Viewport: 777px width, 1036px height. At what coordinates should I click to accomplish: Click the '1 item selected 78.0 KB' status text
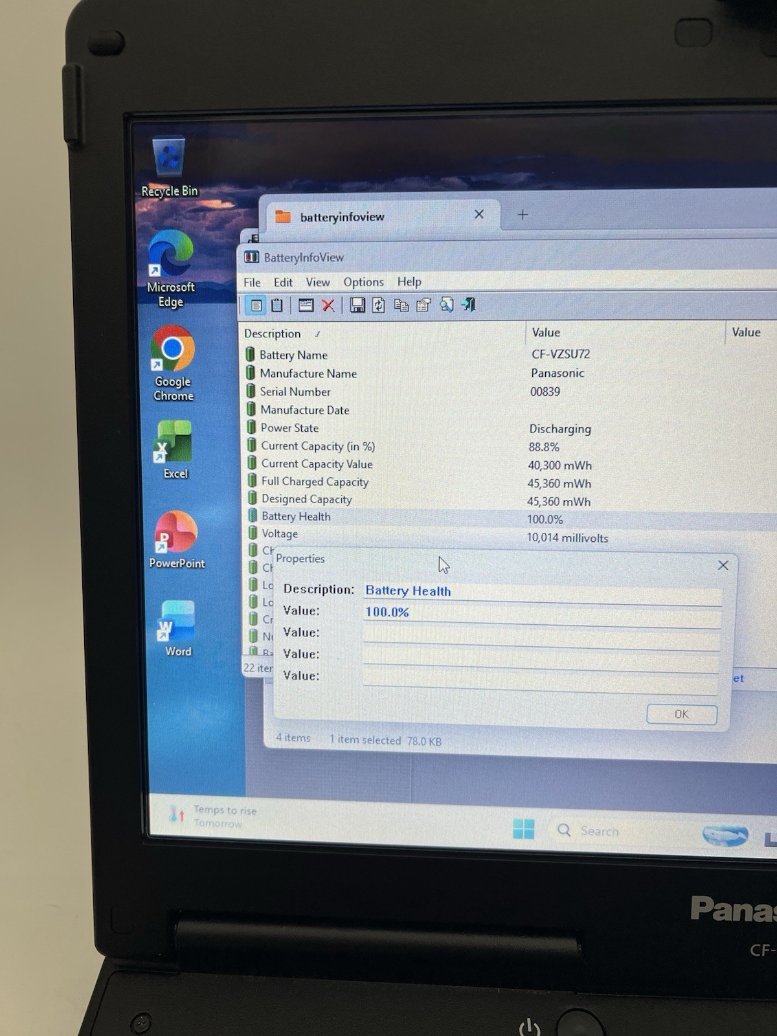tap(385, 741)
